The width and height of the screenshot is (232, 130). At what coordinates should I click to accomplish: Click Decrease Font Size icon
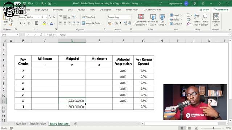coord(54,17)
